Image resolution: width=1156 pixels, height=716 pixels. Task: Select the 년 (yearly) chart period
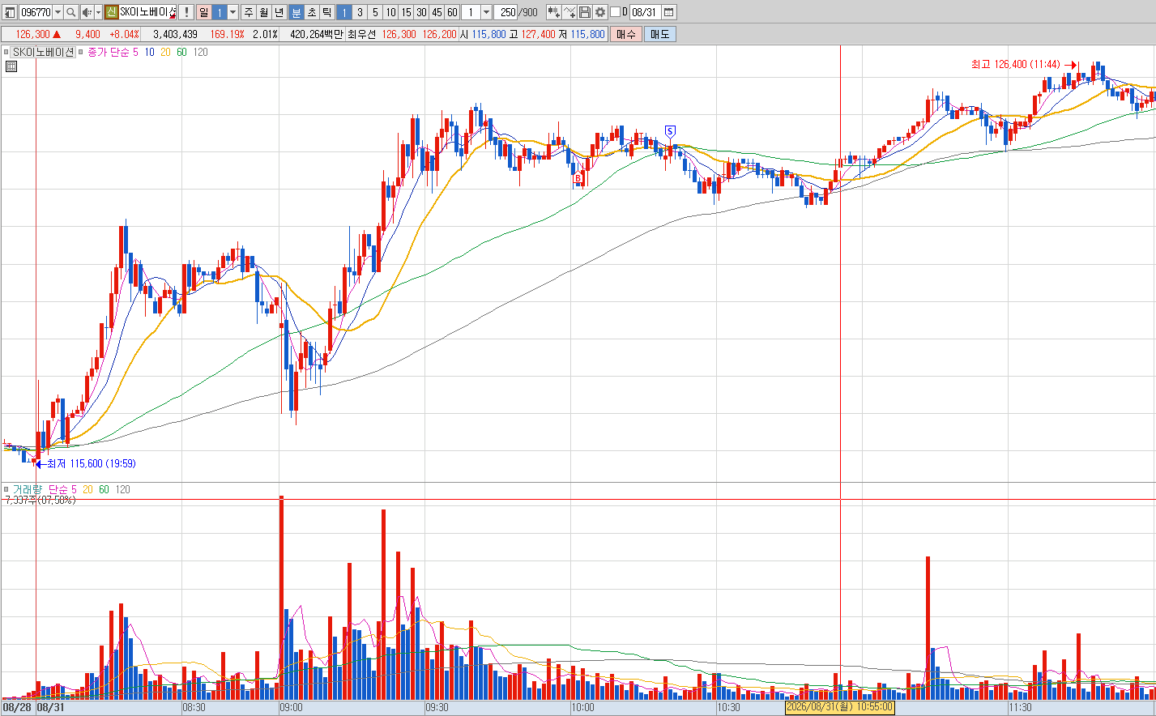279,12
